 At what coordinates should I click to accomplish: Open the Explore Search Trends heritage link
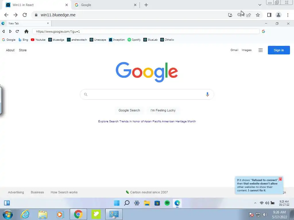(x=147, y=121)
